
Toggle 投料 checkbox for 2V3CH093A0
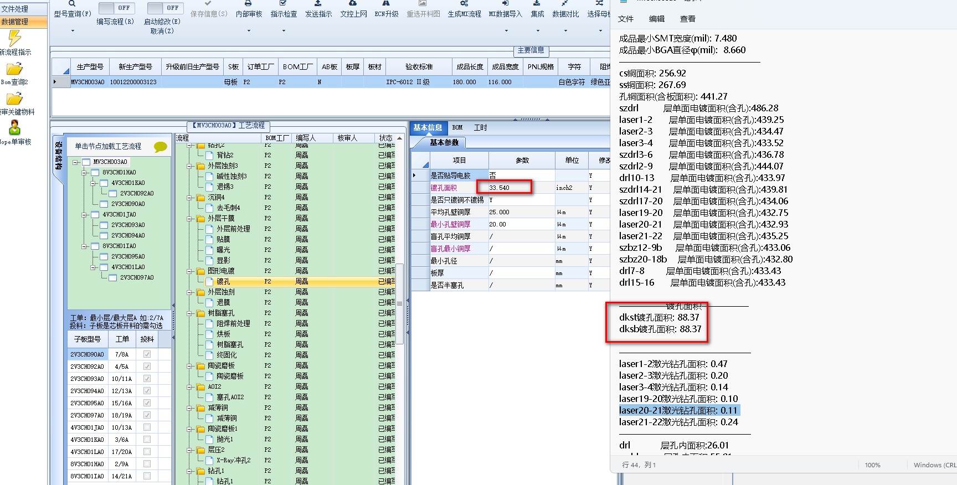147,379
